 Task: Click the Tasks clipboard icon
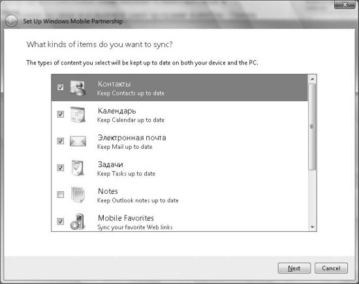pyautogui.click(x=78, y=168)
